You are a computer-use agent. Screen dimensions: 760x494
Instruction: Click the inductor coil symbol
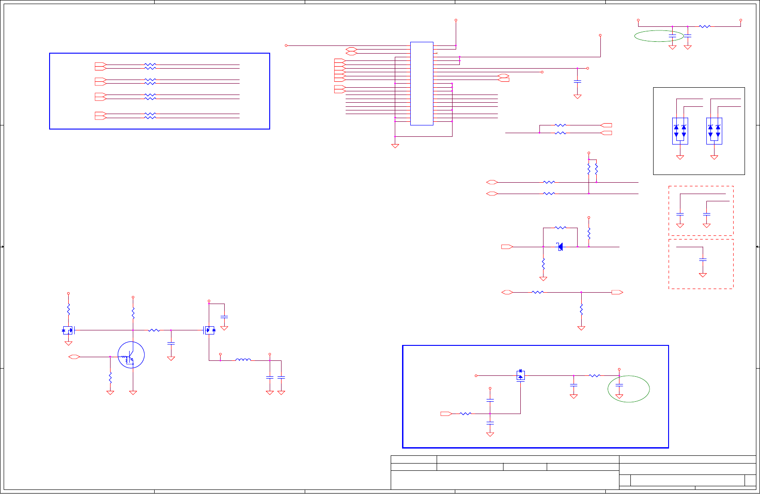click(x=243, y=360)
